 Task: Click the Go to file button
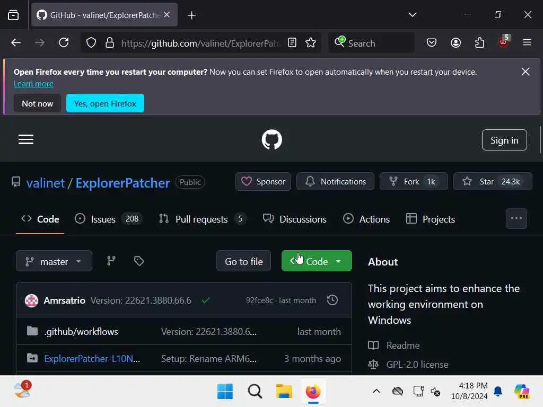[x=243, y=261]
